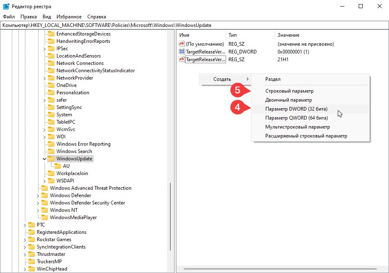Image resolution: width=389 pixels, height=273 pixels.
Task: Select the RegisteredApplications key
Action: pos(61,232)
